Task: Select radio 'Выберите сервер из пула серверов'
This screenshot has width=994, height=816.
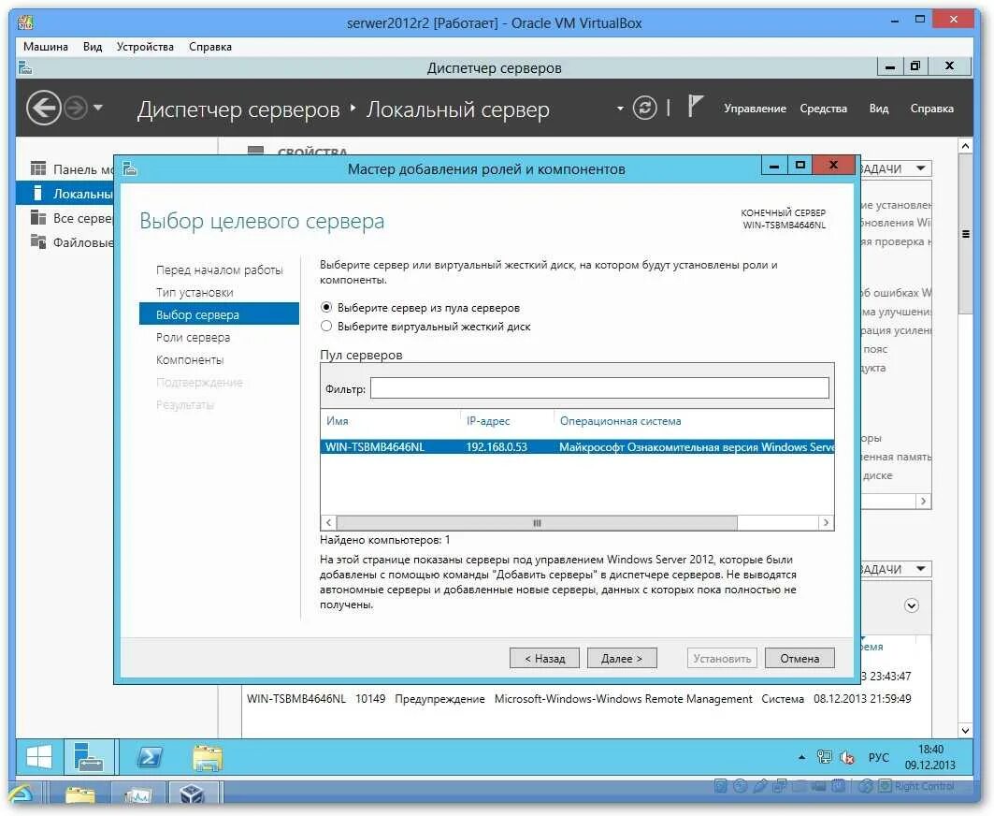Action: [325, 307]
